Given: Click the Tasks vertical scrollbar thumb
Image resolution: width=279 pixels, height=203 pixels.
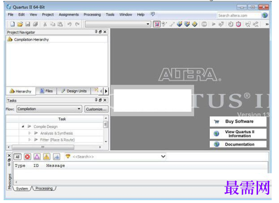Looking at the screenshot, I should pyautogui.click(x=106, y=124).
